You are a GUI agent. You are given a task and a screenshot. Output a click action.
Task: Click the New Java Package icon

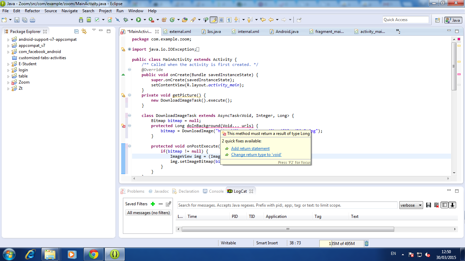[x=164, y=20]
